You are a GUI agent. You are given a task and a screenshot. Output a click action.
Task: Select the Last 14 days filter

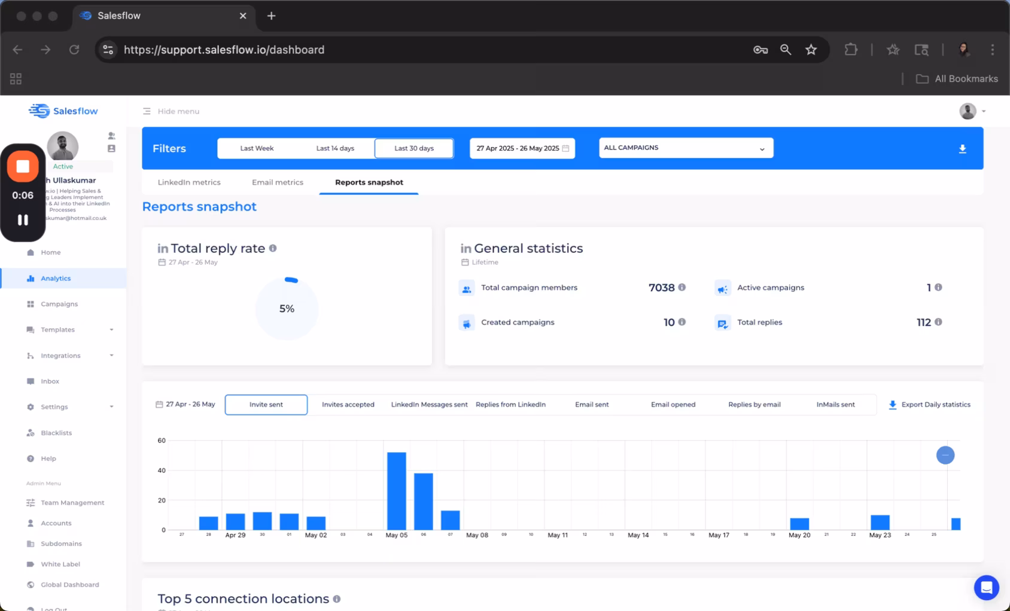[335, 148]
